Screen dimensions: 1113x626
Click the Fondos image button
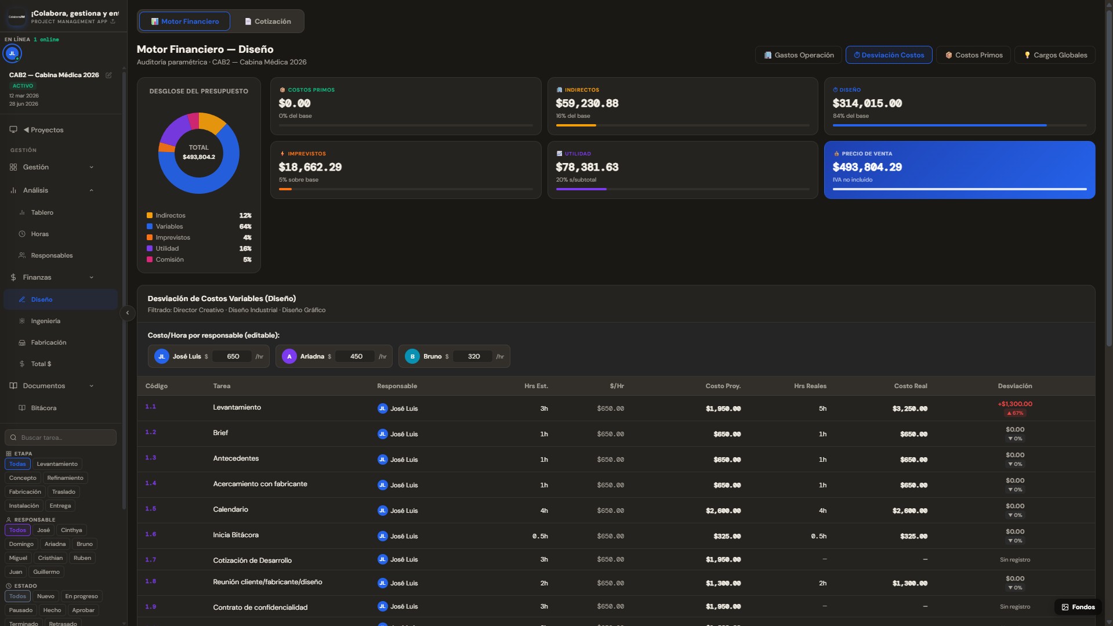(1078, 607)
